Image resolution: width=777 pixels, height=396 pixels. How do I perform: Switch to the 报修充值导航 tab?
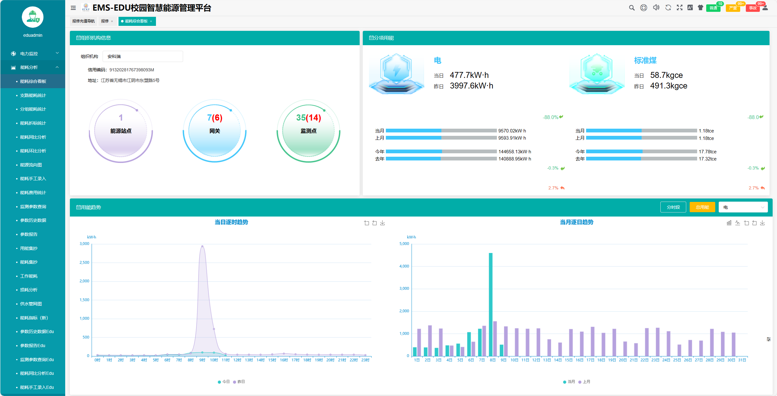83,21
